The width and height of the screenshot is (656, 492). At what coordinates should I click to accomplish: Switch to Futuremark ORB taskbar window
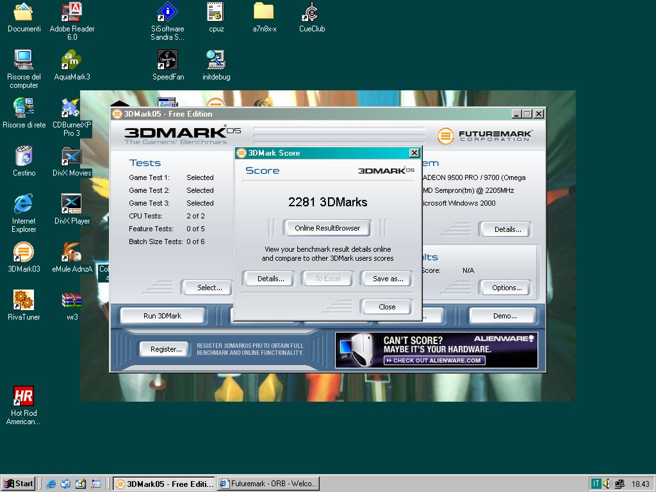point(268,484)
